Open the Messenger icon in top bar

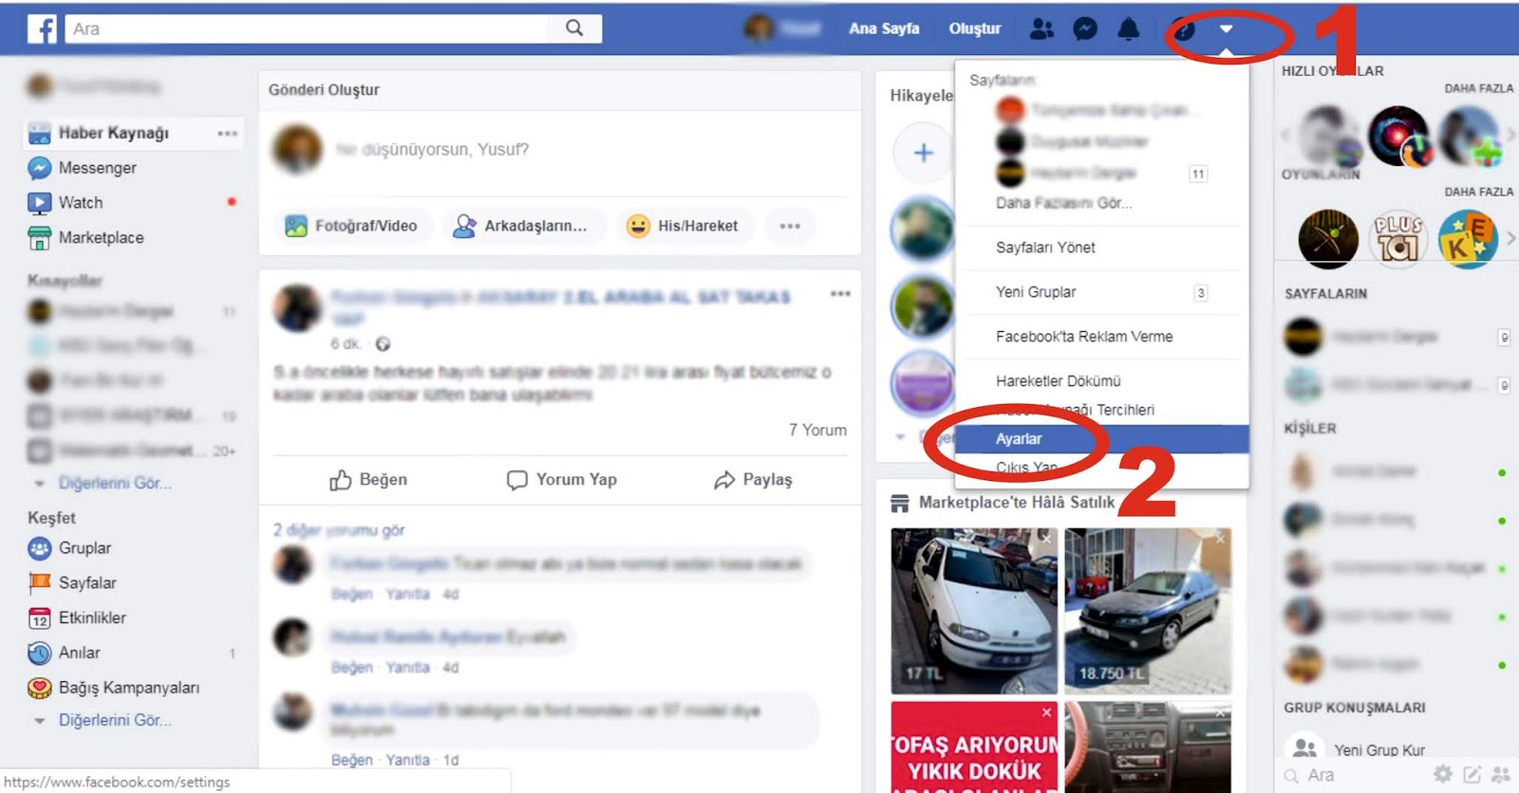click(x=1085, y=28)
